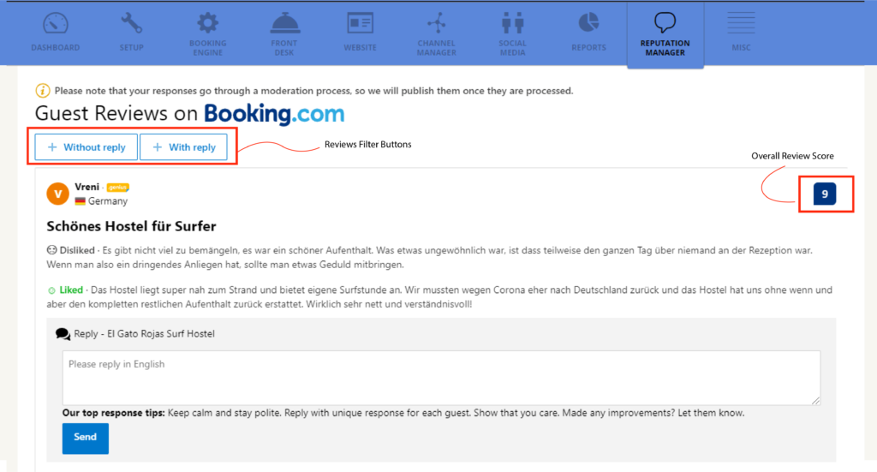Open Setup wrench icon
This screenshot has height=472, width=877.
(131, 24)
